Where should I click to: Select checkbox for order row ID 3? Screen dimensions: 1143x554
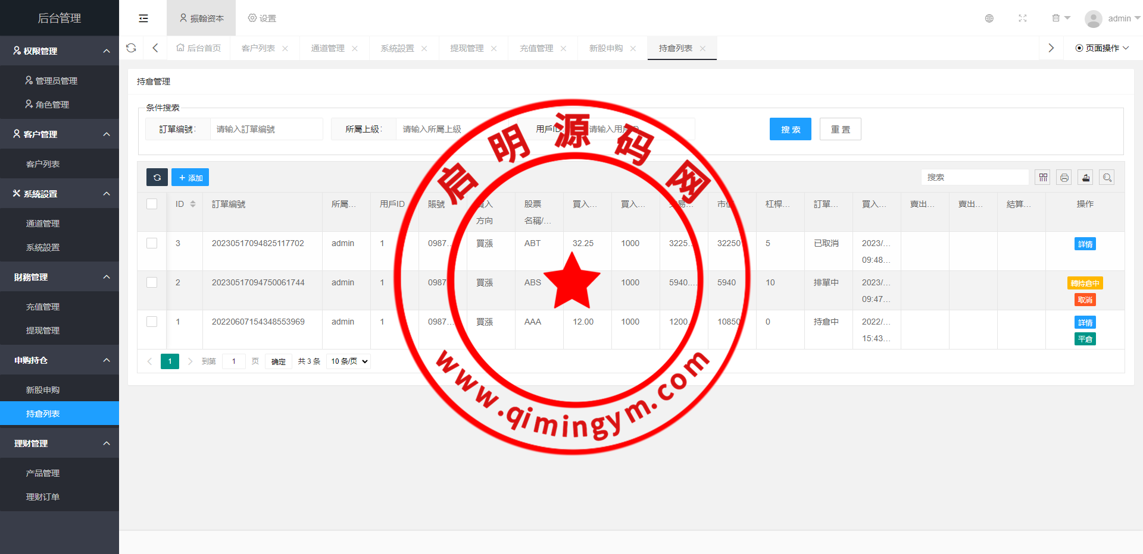click(152, 243)
